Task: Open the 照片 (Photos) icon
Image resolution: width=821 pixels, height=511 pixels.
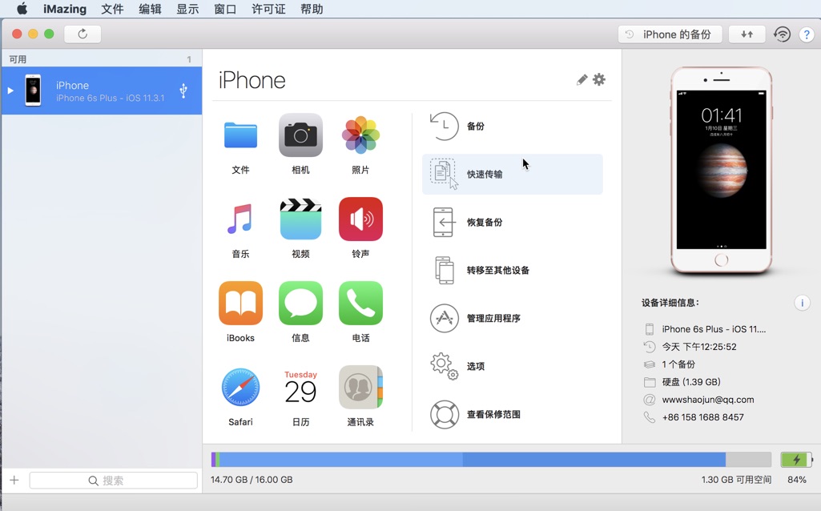Action: click(360, 135)
